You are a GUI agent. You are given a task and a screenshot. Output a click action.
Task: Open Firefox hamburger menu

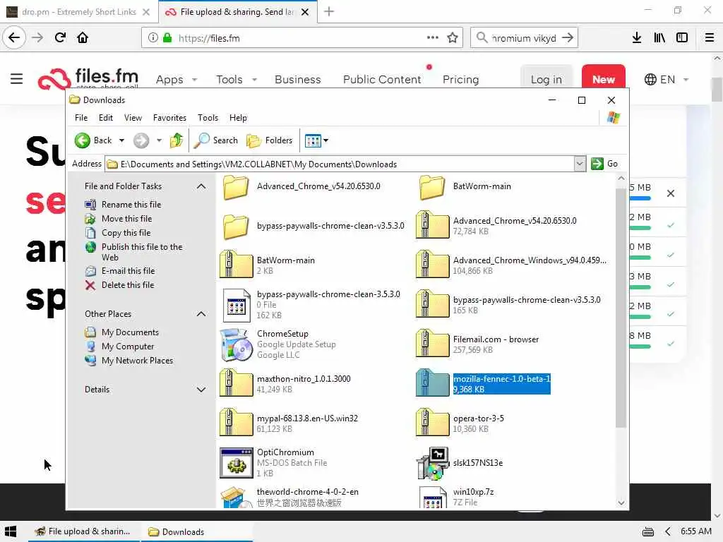pyautogui.click(x=710, y=38)
